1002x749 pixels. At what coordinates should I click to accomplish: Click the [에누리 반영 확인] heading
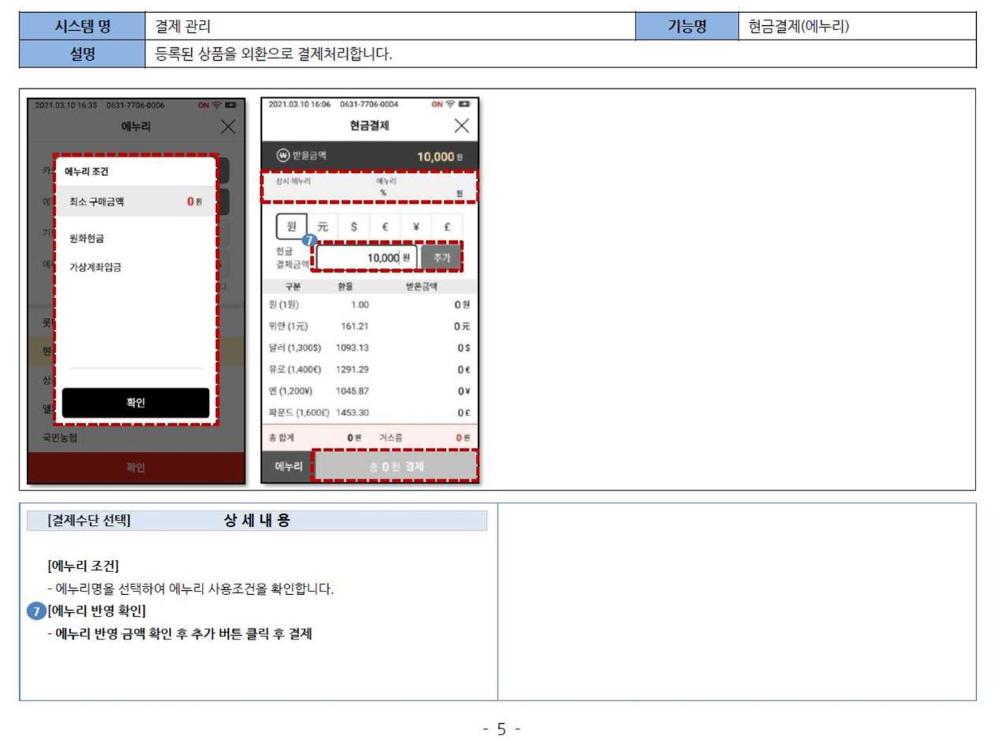pyautogui.click(x=97, y=611)
